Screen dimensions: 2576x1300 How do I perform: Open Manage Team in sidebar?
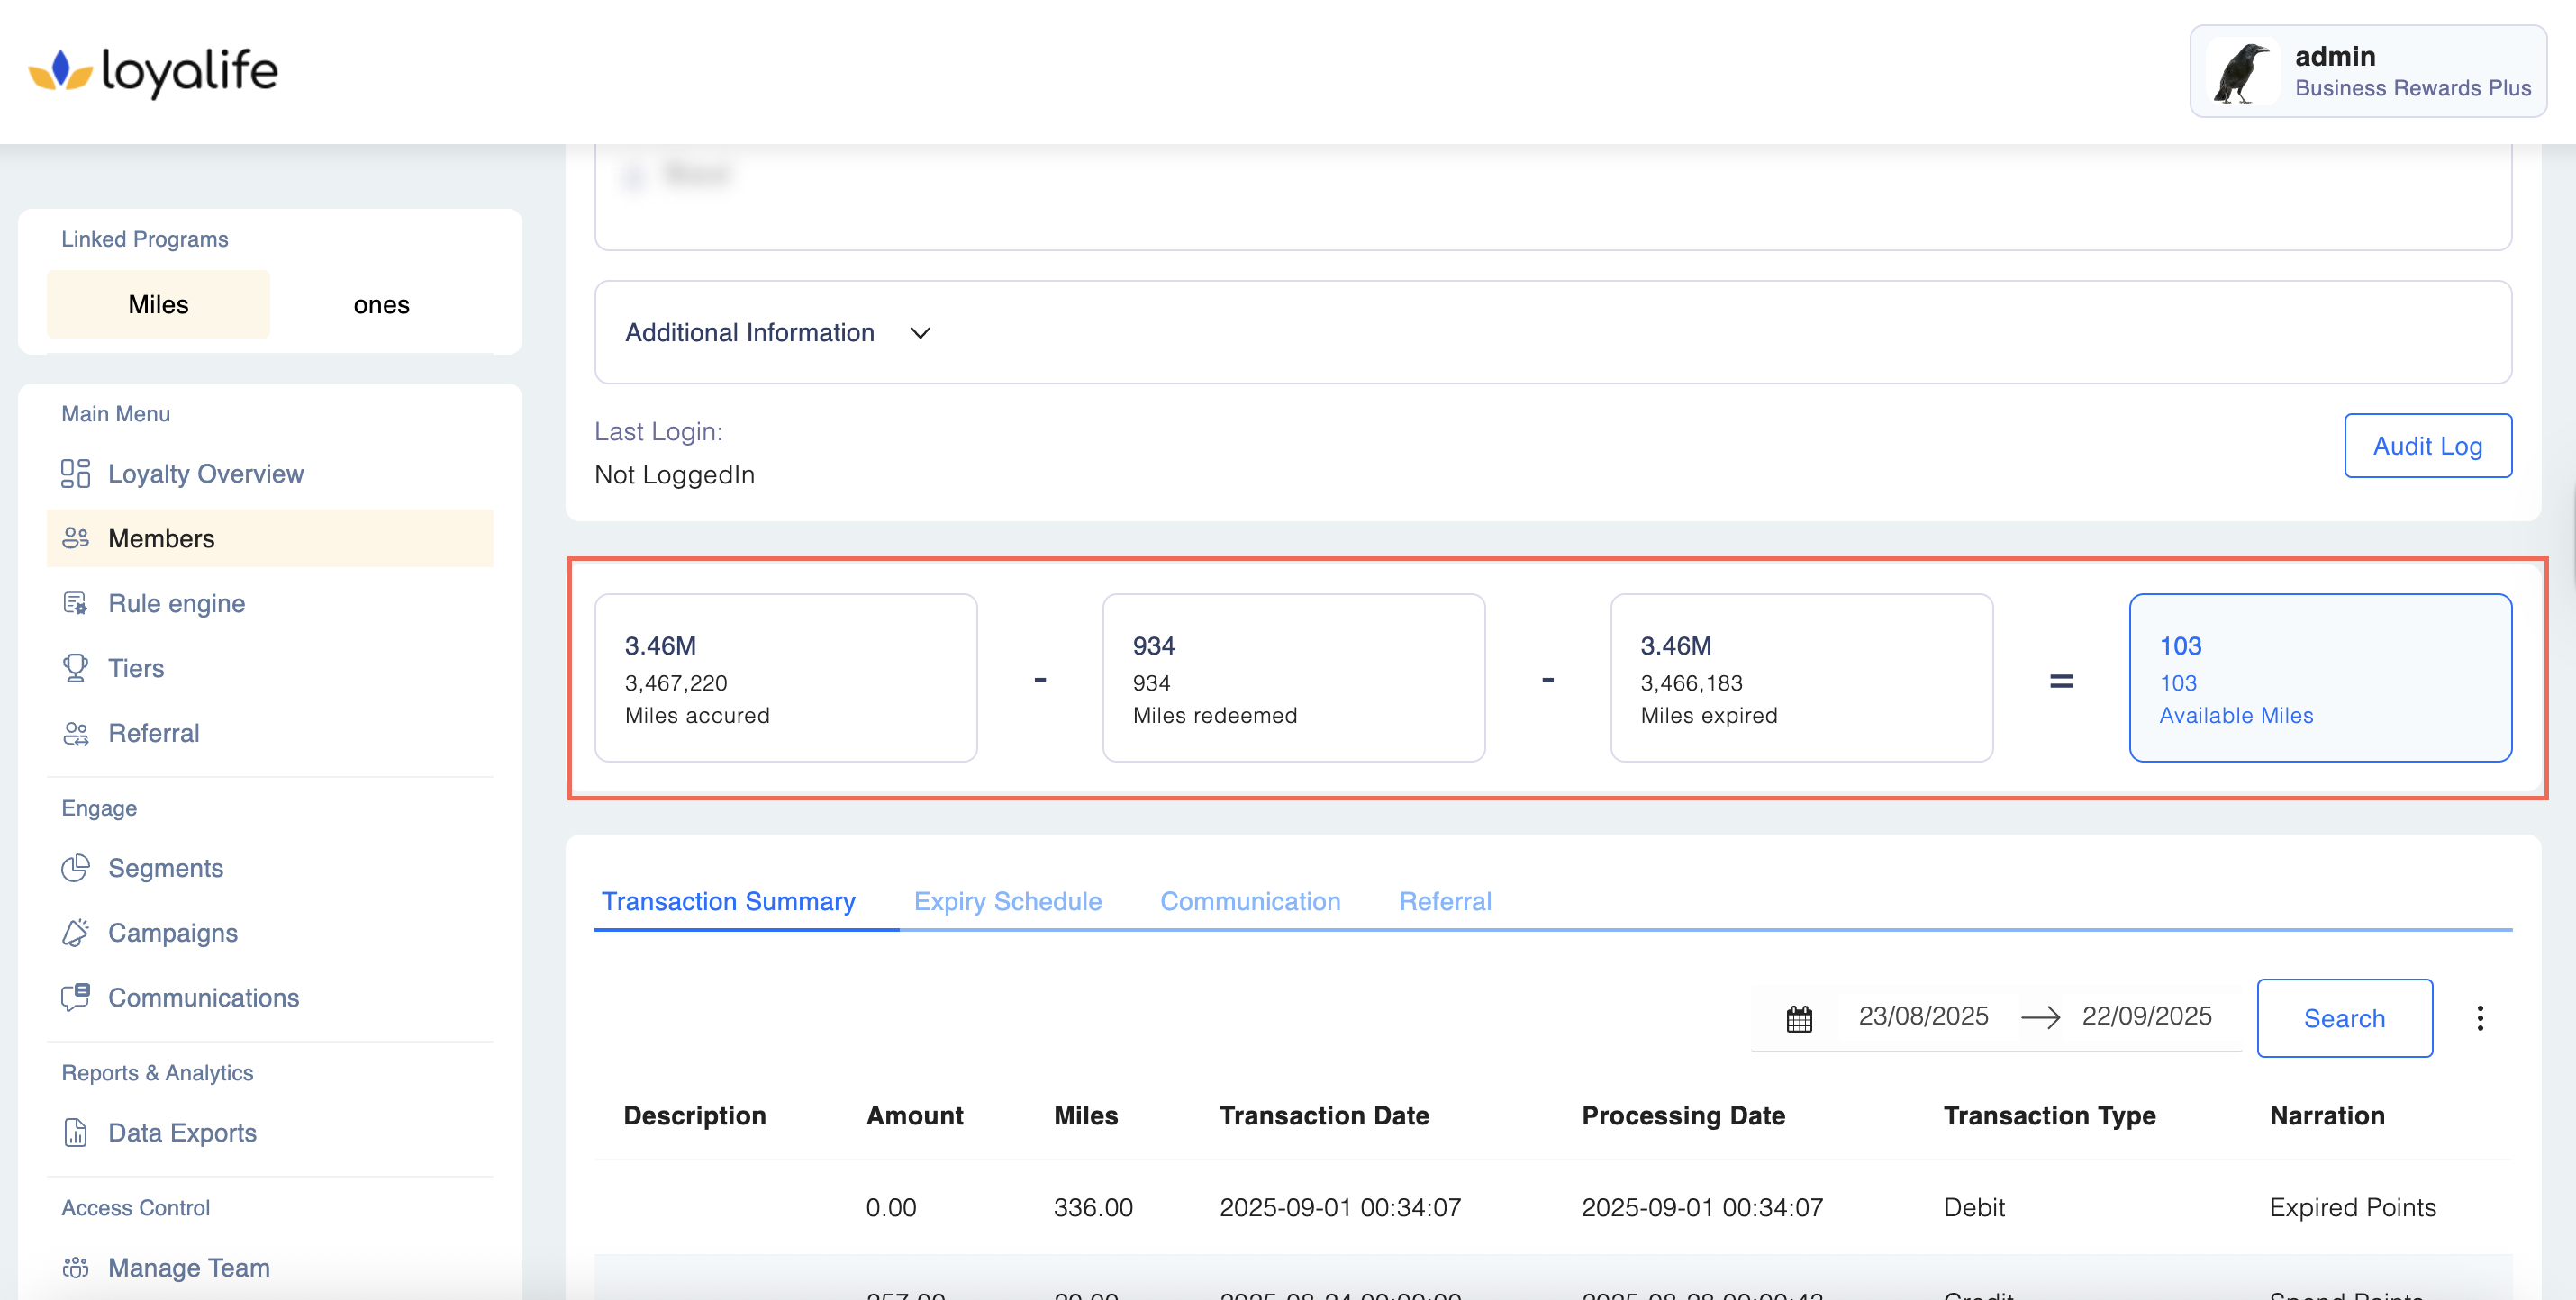pos(188,1267)
